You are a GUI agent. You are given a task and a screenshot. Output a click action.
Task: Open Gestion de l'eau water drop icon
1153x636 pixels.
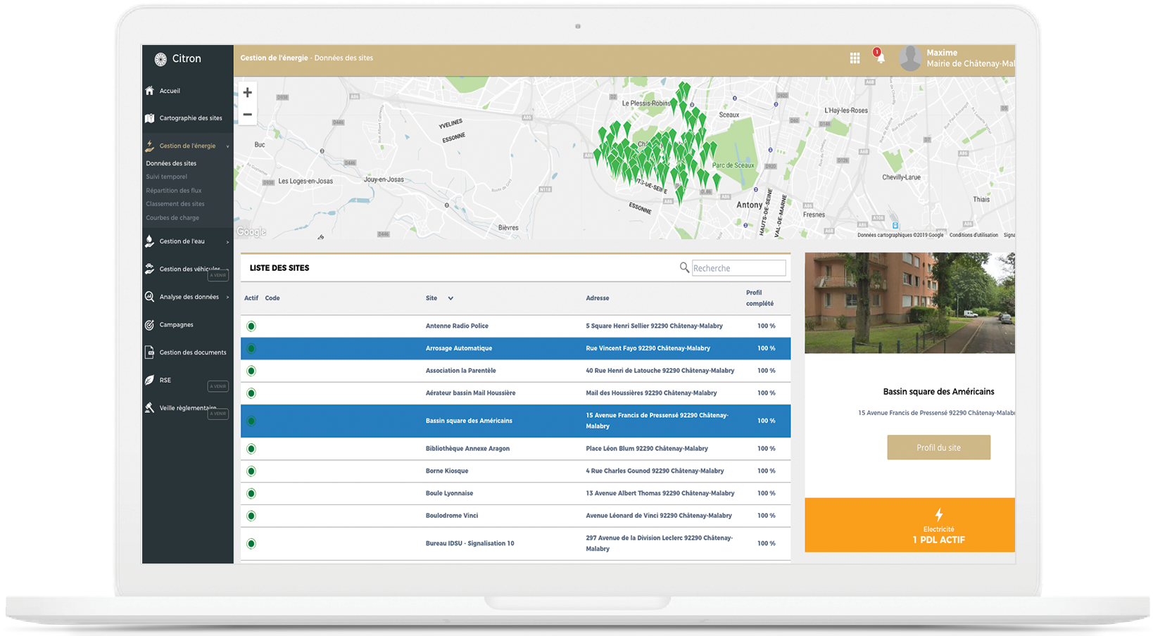click(149, 241)
